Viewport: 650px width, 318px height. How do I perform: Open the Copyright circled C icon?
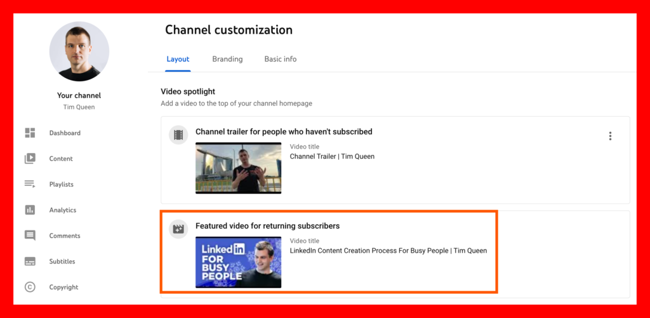click(x=30, y=287)
